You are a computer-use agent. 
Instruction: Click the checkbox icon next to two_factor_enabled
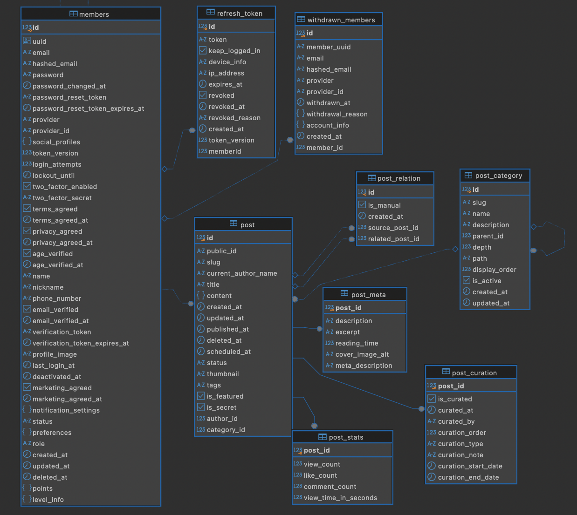coord(27,186)
